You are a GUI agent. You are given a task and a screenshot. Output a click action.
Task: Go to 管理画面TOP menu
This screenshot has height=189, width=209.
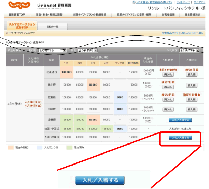click(x=17, y=14)
